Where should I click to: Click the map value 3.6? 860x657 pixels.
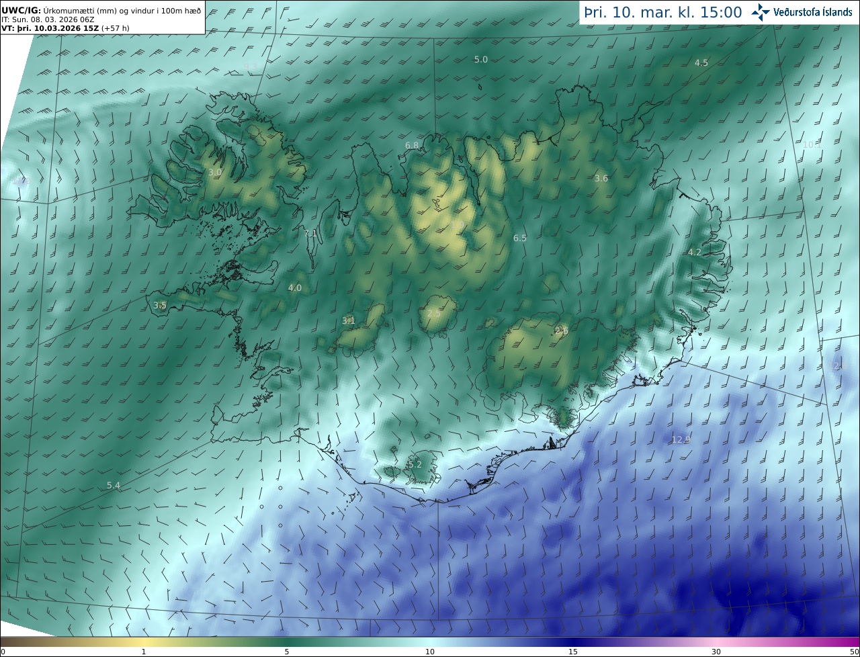point(601,179)
